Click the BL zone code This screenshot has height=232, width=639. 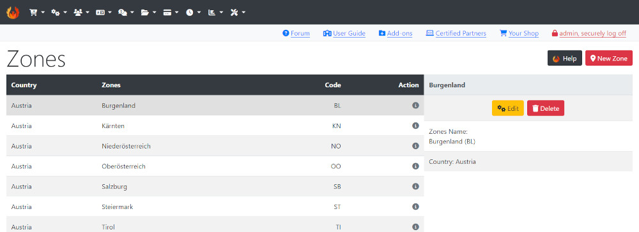click(x=337, y=106)
